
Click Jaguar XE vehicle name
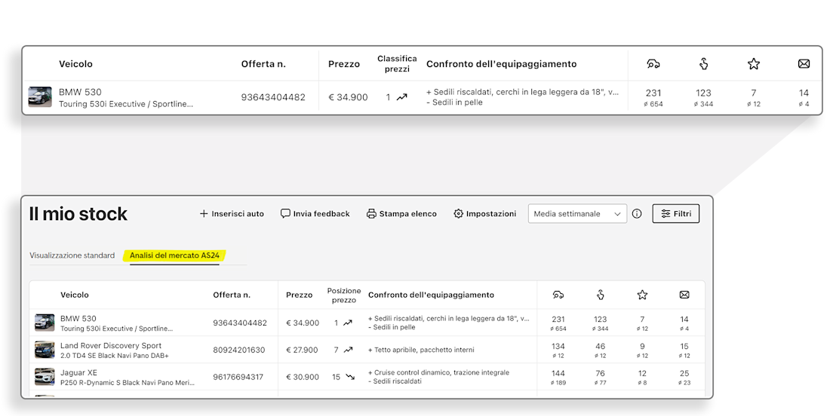(79, 372)
